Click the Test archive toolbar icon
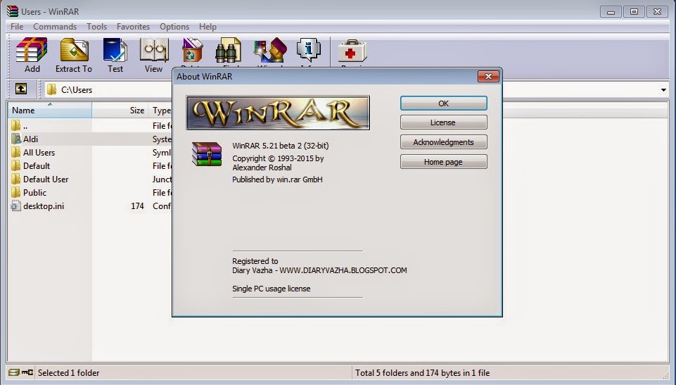Screen dimensions: 676x385 (115, 50)
